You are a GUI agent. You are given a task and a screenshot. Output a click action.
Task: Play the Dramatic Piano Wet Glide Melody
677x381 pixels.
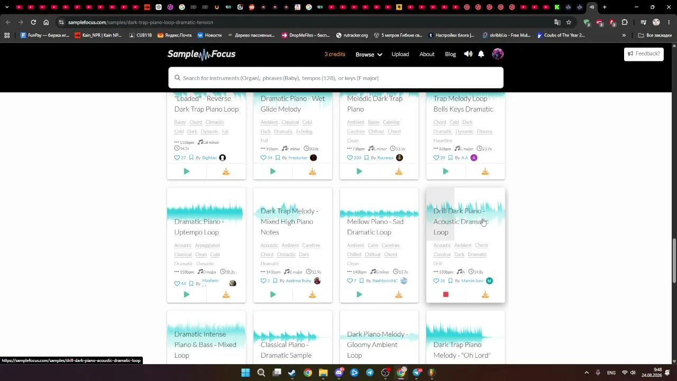tap(272, 171)
